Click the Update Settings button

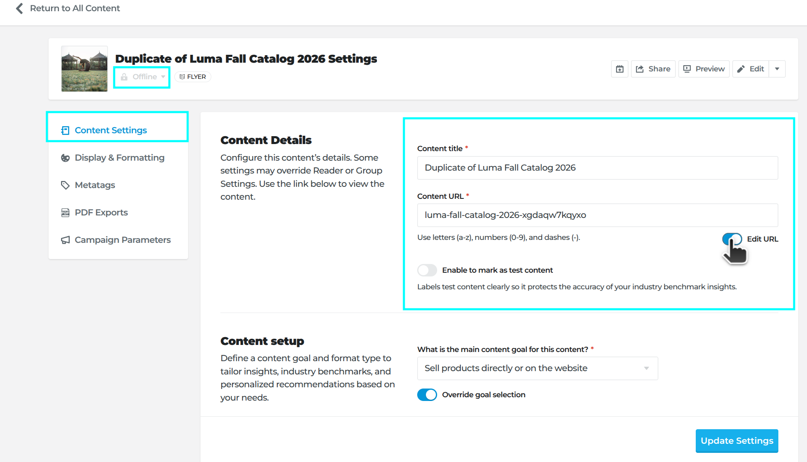(736, 441)
